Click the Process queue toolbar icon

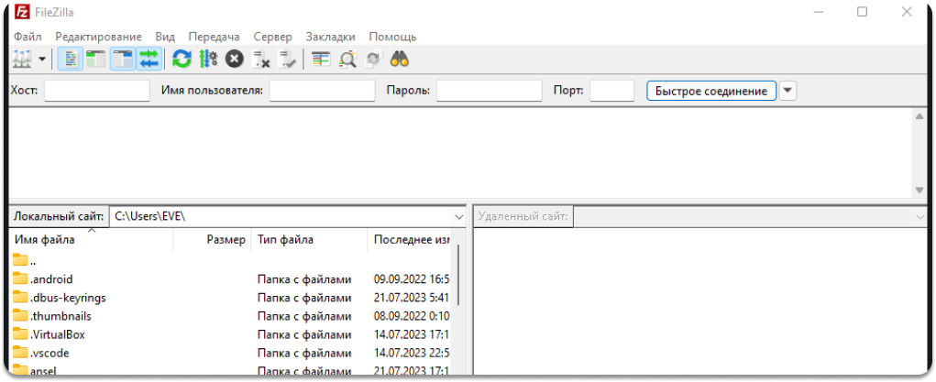(208, 60)
